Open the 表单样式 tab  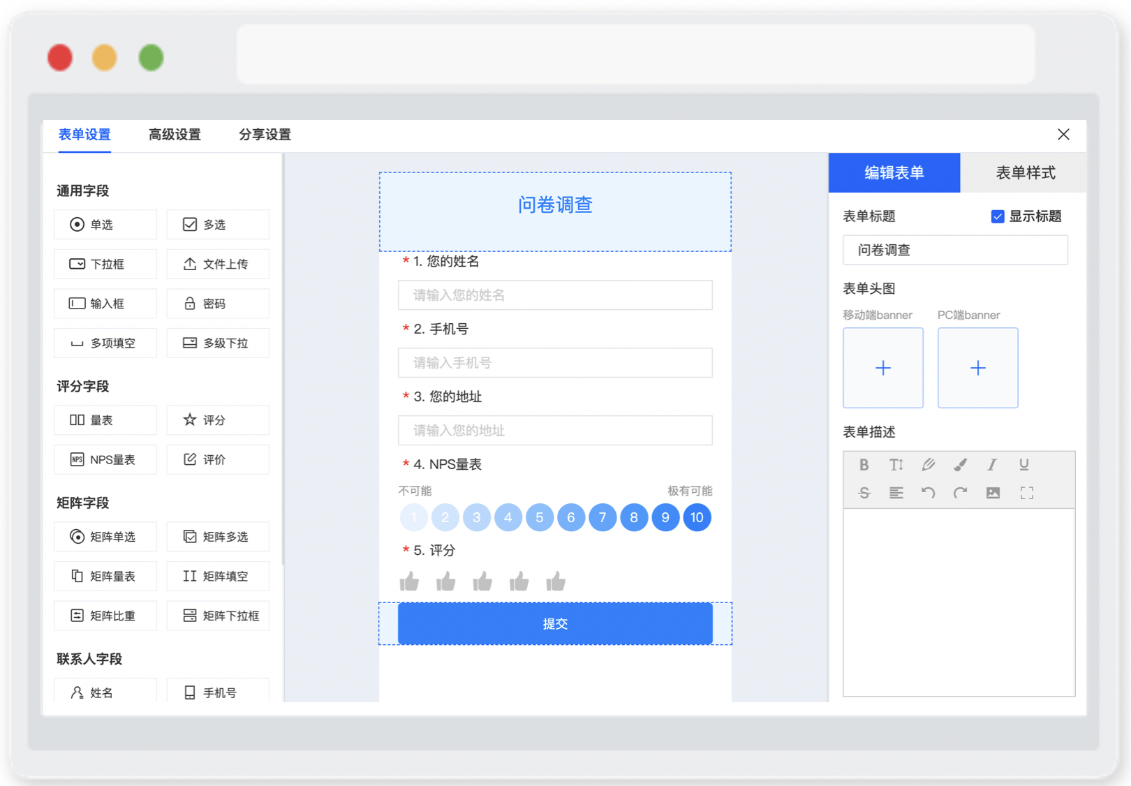pos(1024,172)
